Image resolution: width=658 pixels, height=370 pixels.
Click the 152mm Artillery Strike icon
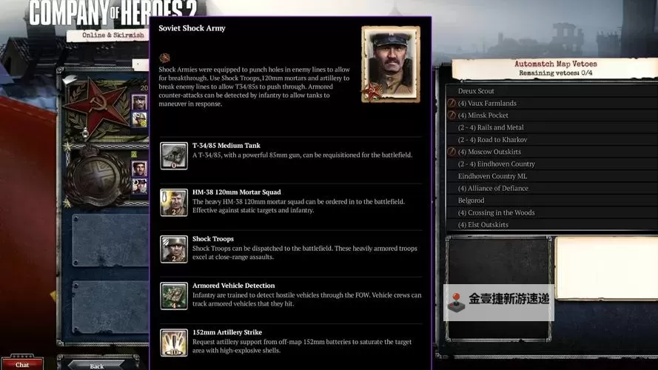tap(174, 342)
